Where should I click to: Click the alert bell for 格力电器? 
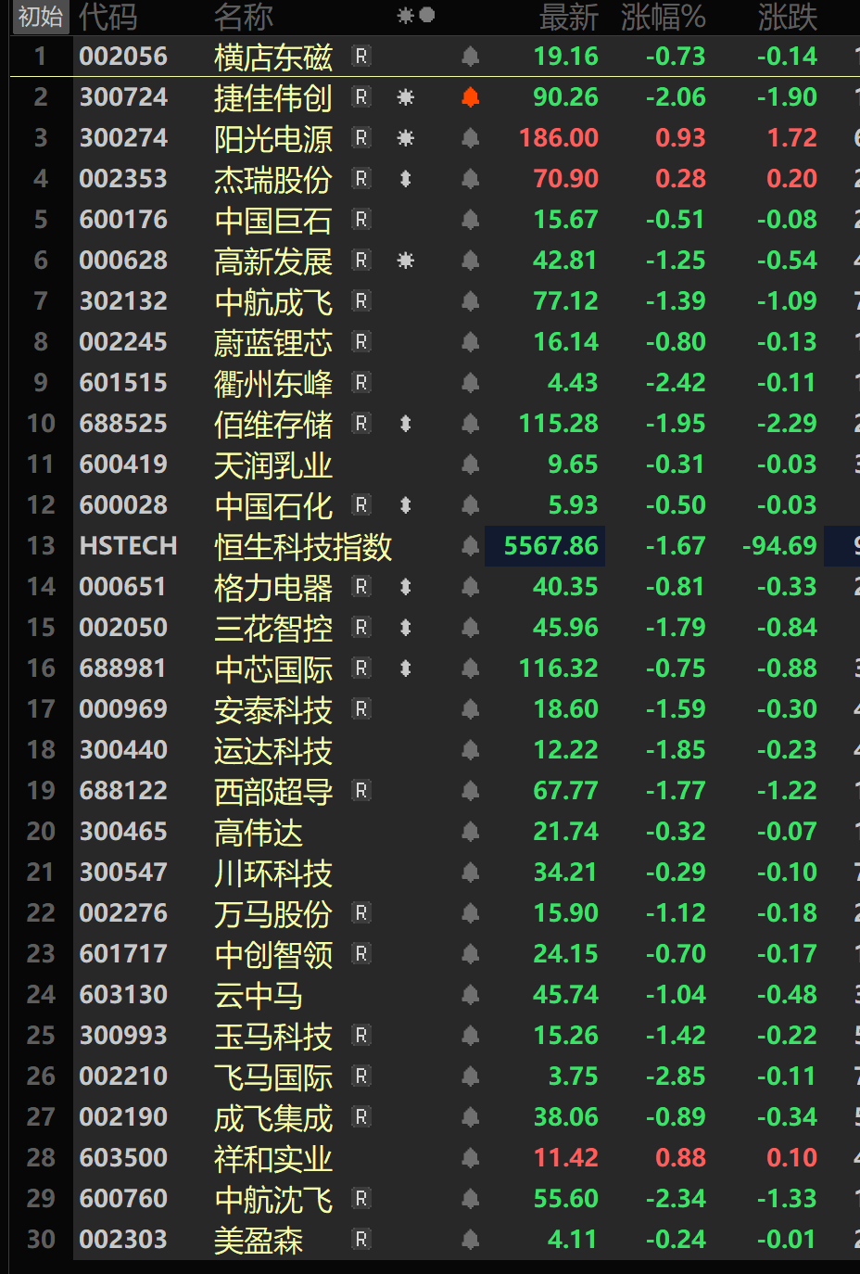pos(471,587)
